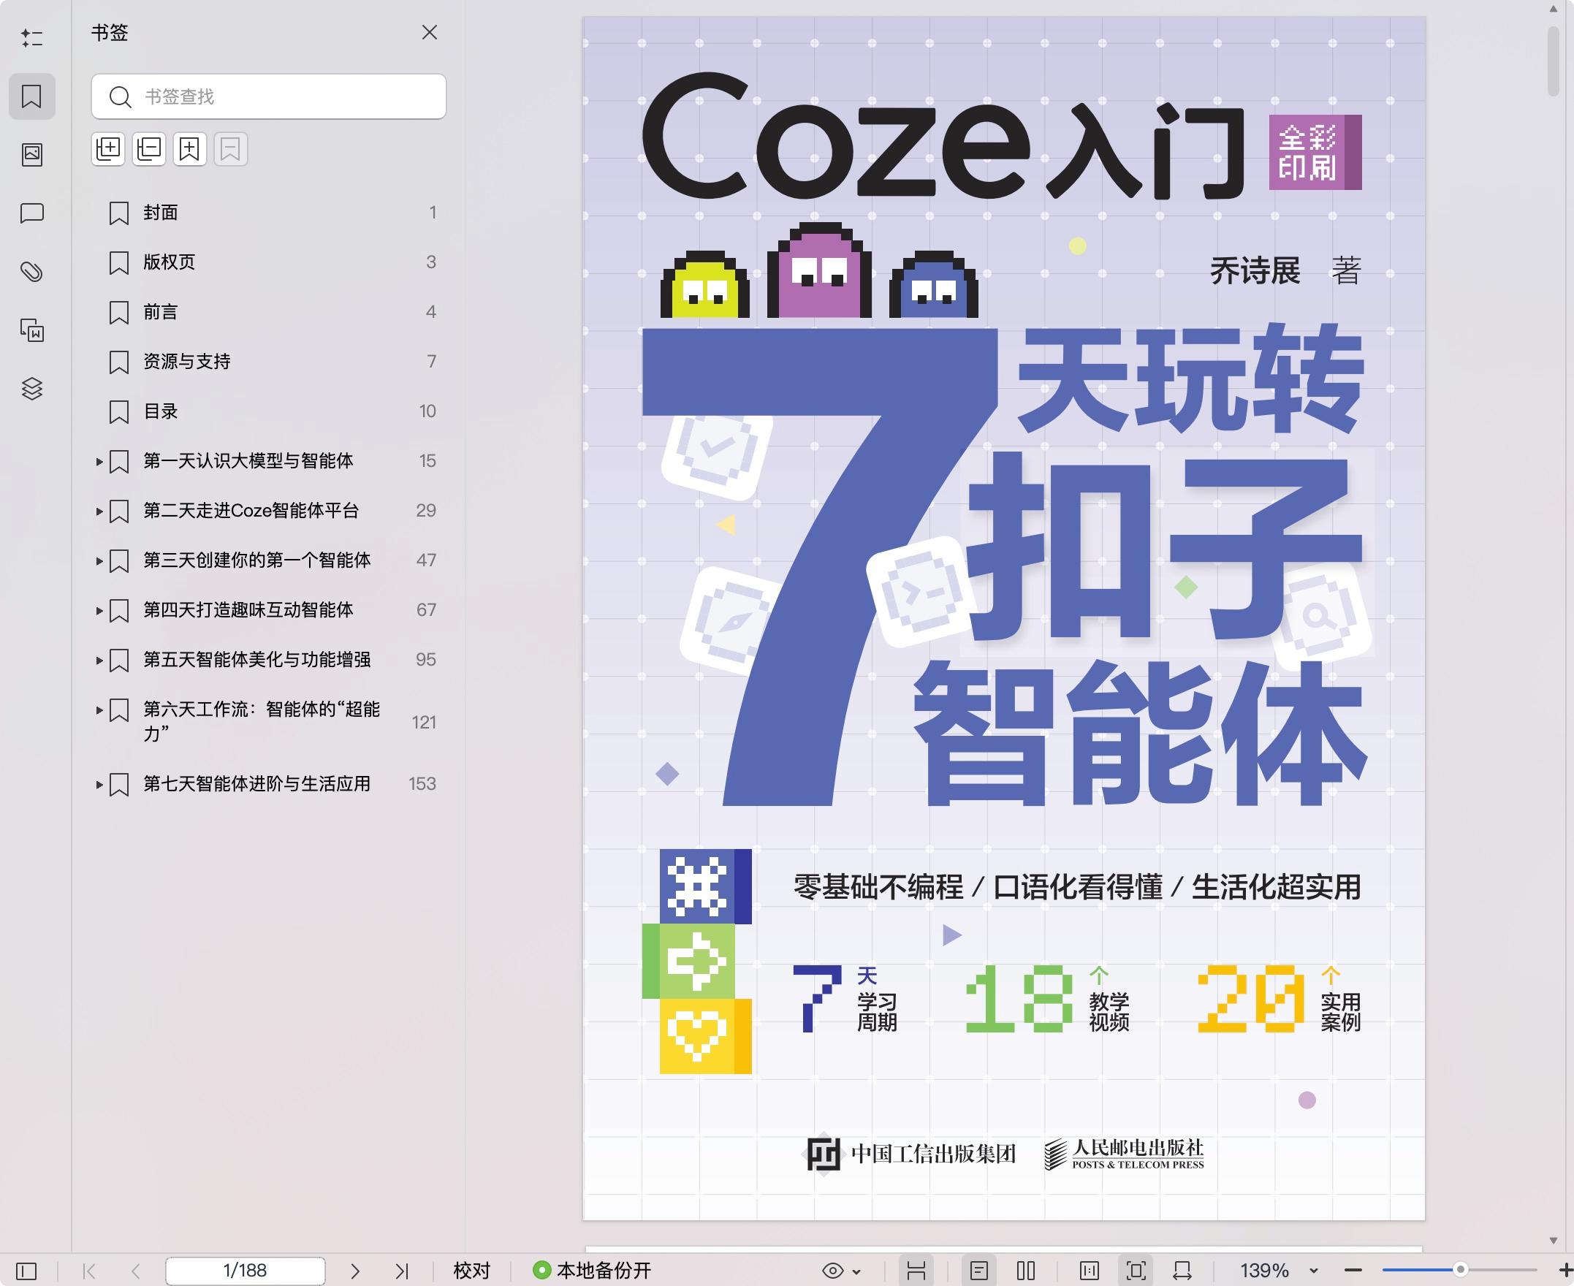Open the document convert panel icon
This screenshot has width=1574, height=1286.
(32, 330)
